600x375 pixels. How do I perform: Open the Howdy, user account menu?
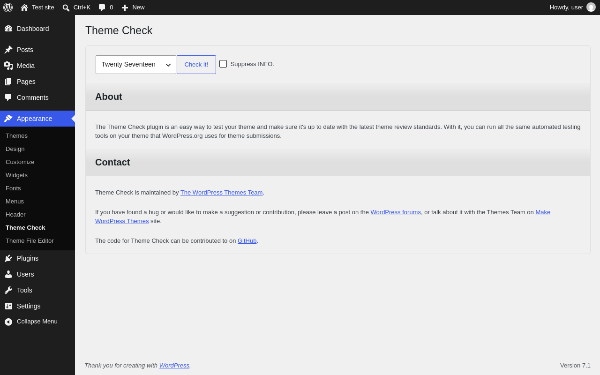coord(573,7)
